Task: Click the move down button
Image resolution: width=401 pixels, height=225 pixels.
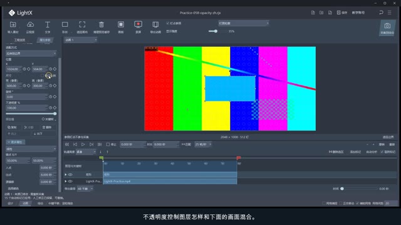Action: [38, 134]
